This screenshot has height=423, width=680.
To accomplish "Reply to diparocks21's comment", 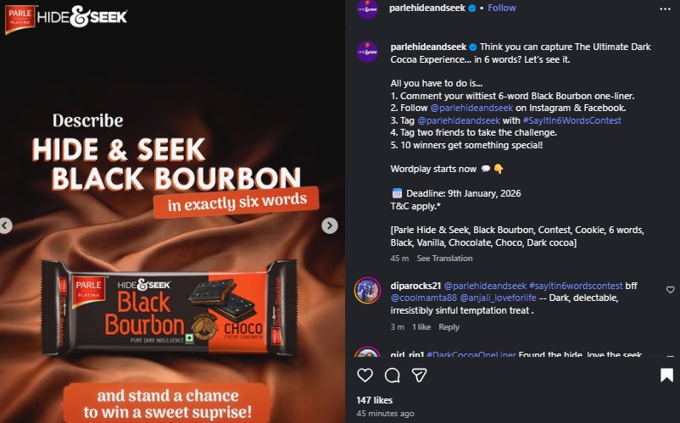I will click(x=449, y=326).
